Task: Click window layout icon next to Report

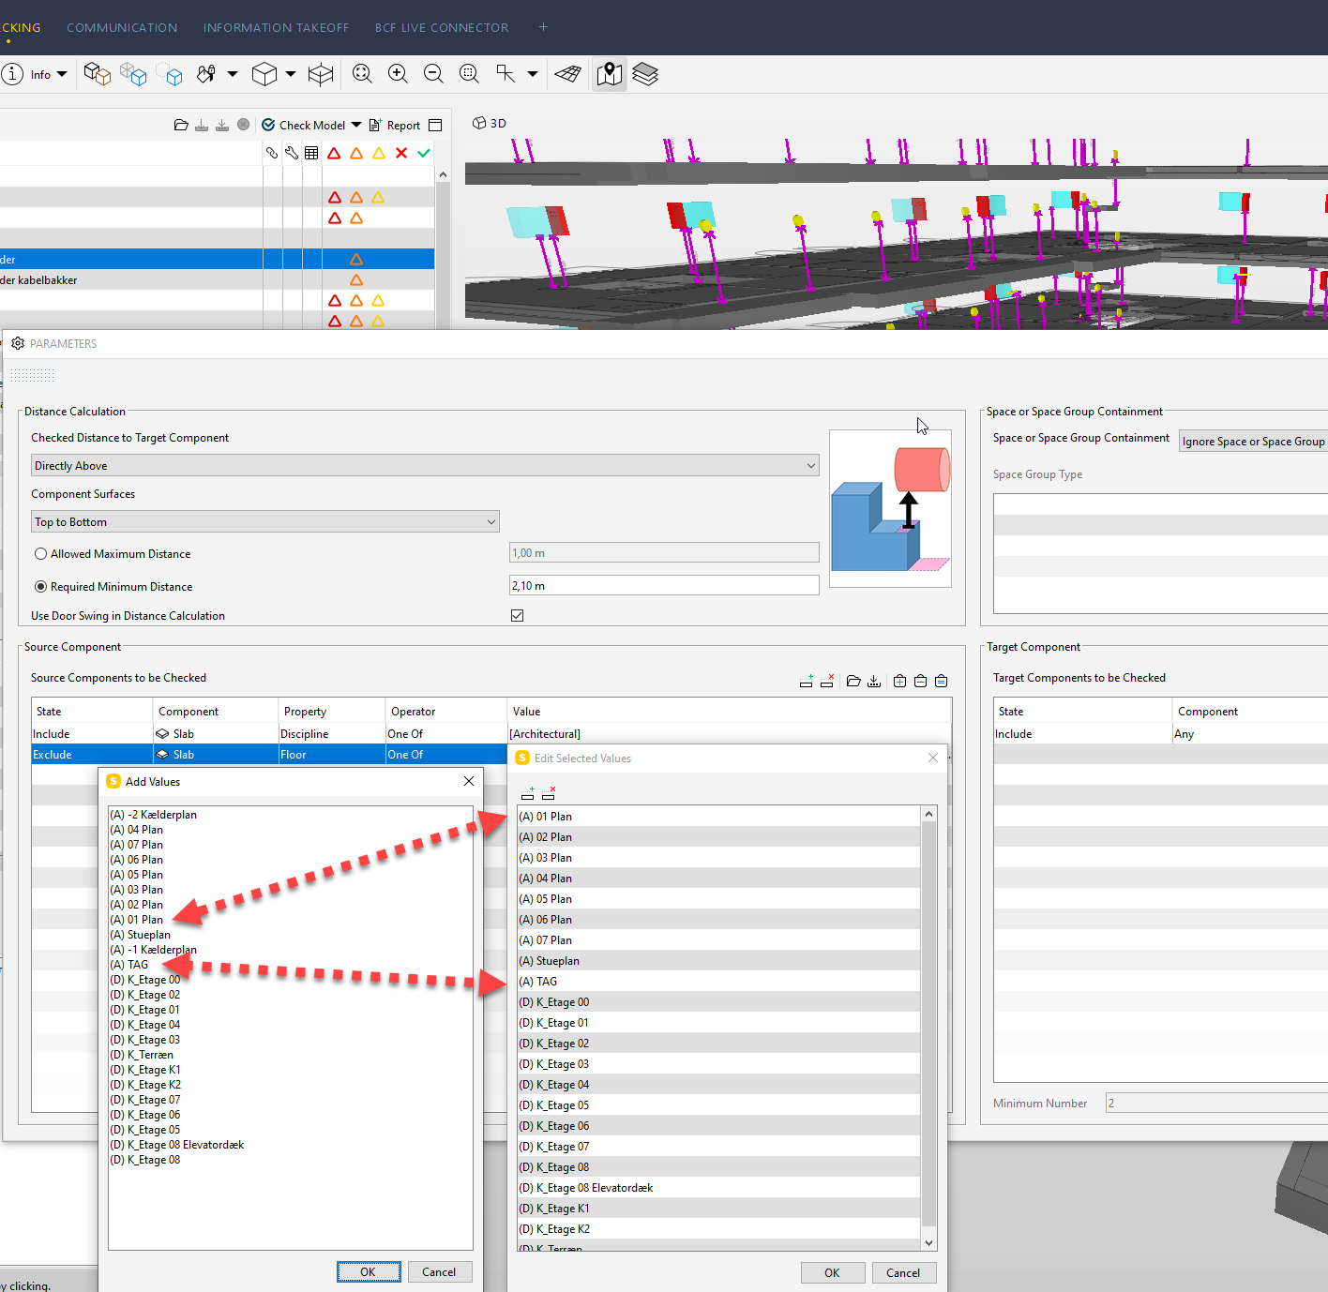Action: coord(435,125)
